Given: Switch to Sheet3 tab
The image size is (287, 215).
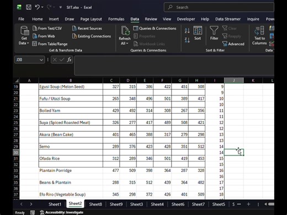Looking at the screenshot, I should point(136,204).
